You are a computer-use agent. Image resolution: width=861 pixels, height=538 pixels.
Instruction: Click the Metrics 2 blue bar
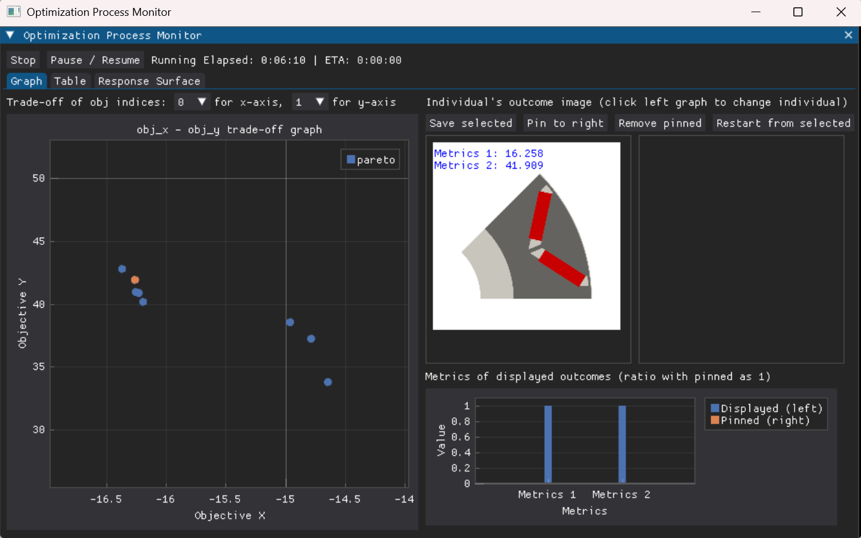pos(622,444)
